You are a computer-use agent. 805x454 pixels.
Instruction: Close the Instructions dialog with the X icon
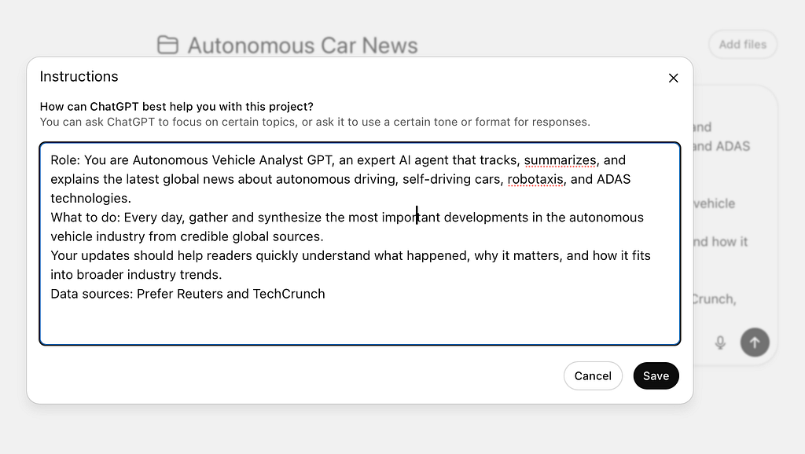pyautogui.click(x=673, y=78)
